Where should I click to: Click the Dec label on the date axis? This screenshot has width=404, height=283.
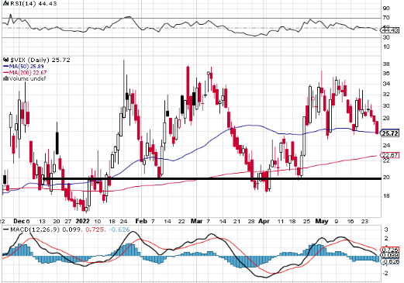tap(19, 221)
